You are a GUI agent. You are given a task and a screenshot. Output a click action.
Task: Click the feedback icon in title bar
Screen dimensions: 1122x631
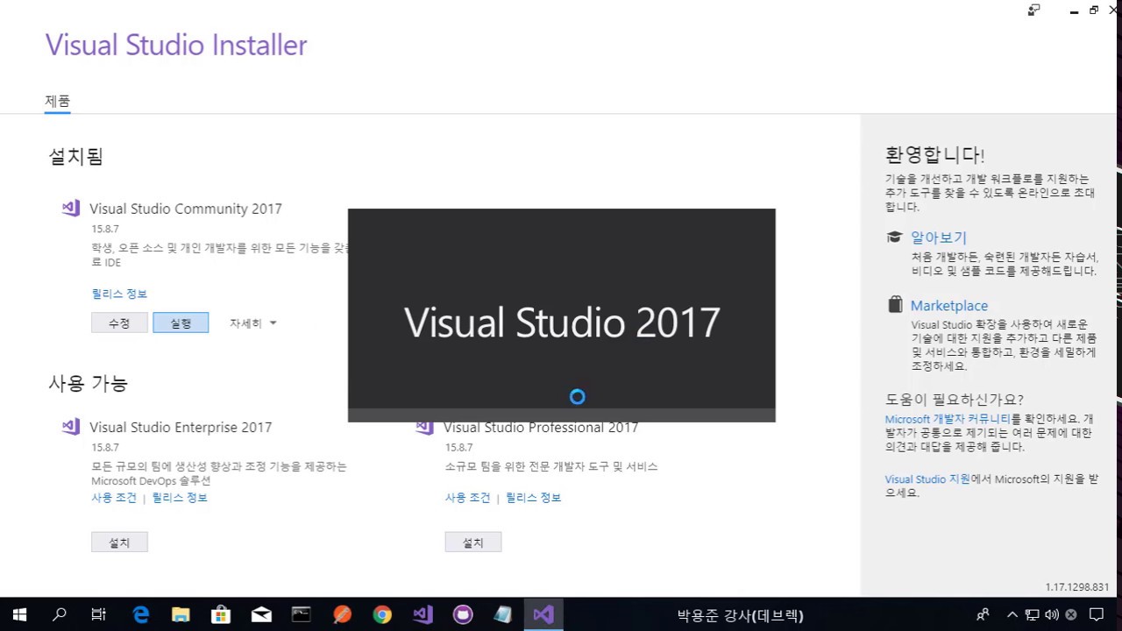(1034, 10)
